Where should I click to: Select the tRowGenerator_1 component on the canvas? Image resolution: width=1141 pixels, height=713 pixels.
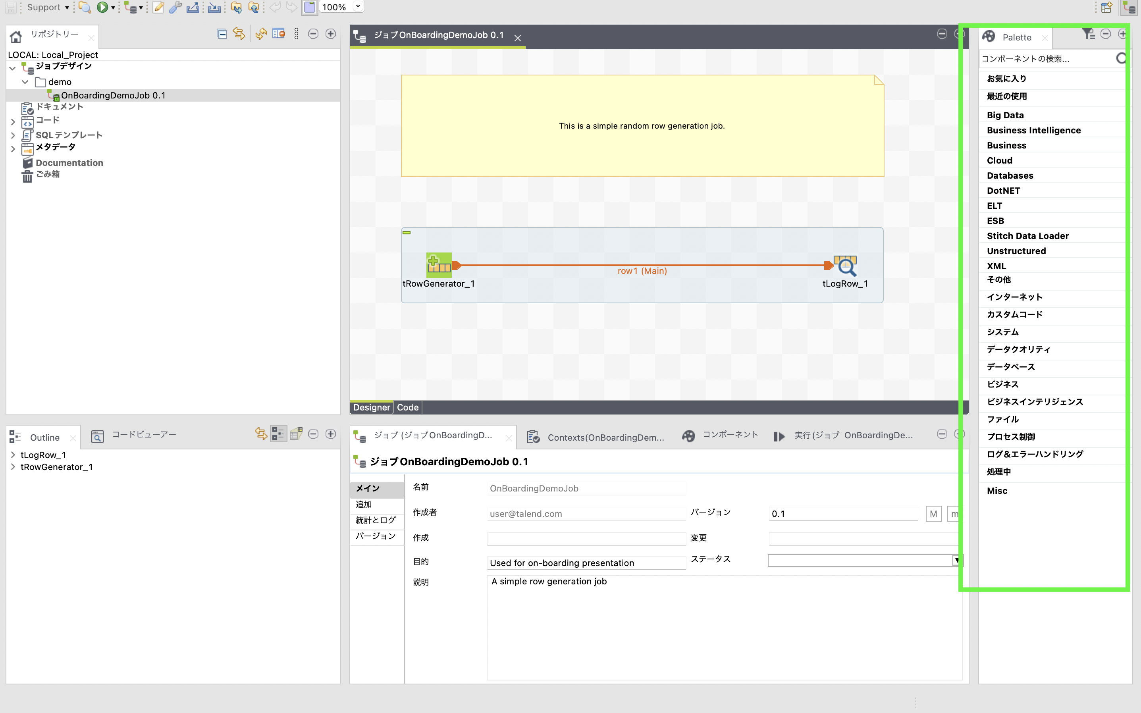point(438,265)
